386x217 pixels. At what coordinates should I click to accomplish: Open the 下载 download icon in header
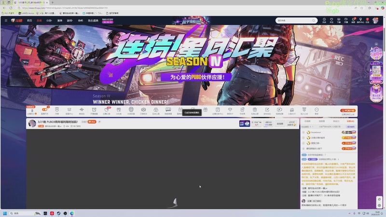click(x=339, y=20)
